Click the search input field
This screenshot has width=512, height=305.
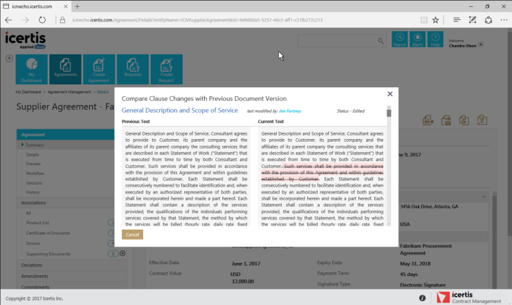[x=342, y=41]
